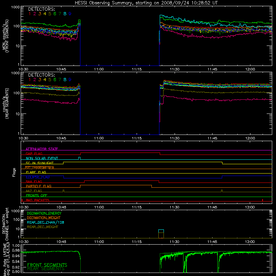Screen dimensions: 276x276
Task: Click the BAD_PACKETS flag label
Action: point(38,200)
